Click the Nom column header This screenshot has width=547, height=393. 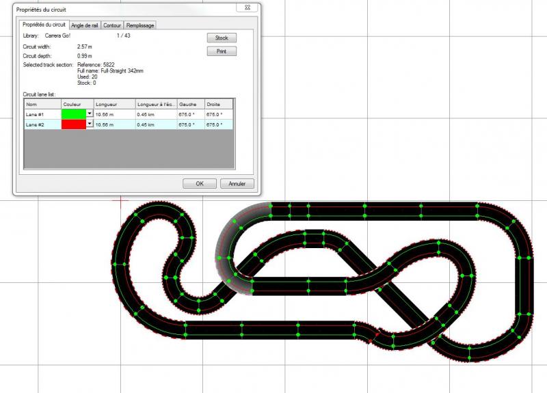click(42, 104)
